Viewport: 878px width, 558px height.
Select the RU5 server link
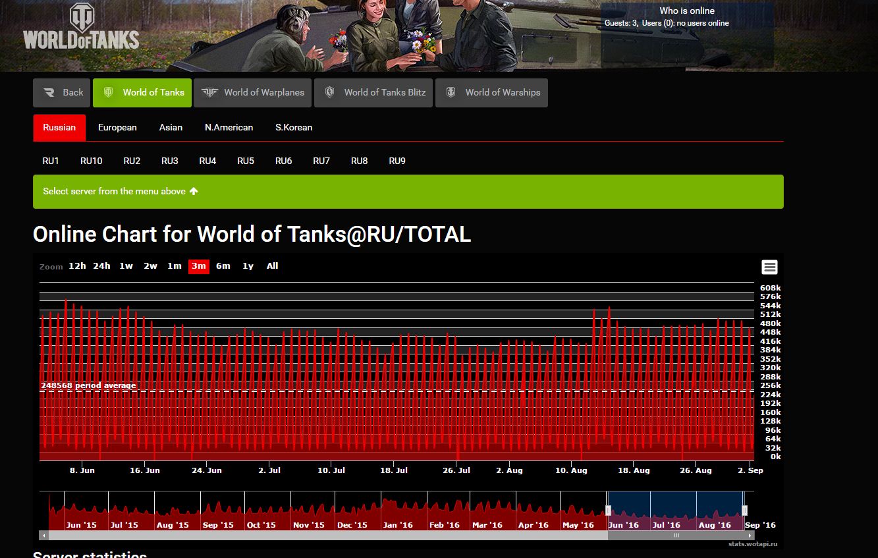tap(246, 161)
